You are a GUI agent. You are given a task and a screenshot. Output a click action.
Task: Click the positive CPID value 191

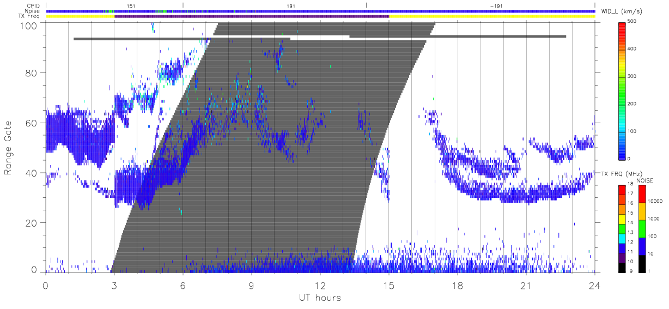[291, 5]
